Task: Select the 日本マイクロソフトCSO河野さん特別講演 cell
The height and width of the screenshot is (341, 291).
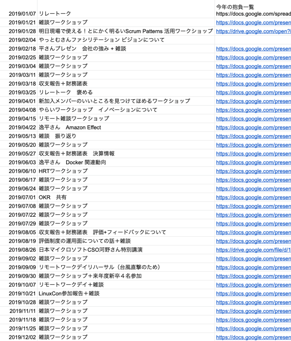Action: click(x=91, y=250)
